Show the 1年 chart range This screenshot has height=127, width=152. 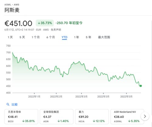tap(77, 37)
